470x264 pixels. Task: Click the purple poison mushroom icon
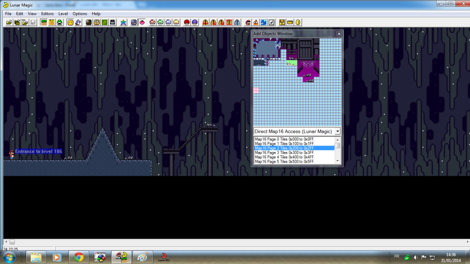pyautogui.click(x=195, y=22)
